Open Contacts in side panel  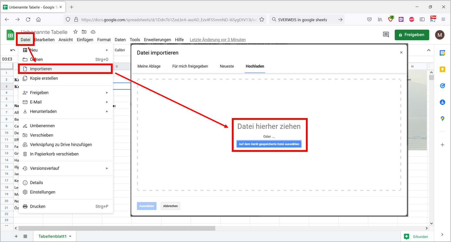[442, 102]
